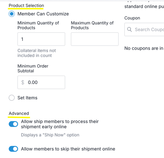Click the Allow members to skip shipment label
This screenshot has height=158, width=164.
coord(68,149)
